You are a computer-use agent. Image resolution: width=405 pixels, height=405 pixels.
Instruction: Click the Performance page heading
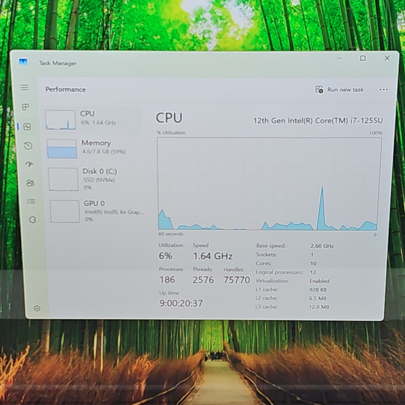pyautogui.click(x=65, y=89)
